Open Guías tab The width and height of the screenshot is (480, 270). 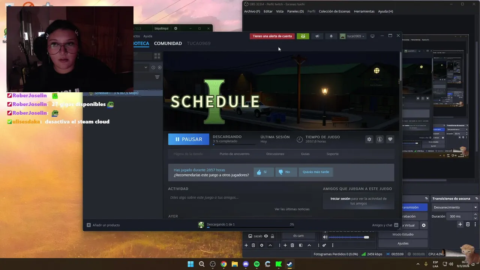305,154
